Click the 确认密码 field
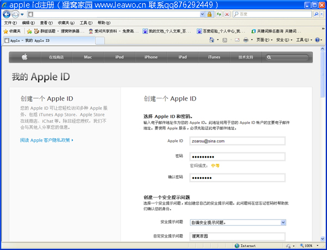 pyautogui.click(x=237, y=178)
